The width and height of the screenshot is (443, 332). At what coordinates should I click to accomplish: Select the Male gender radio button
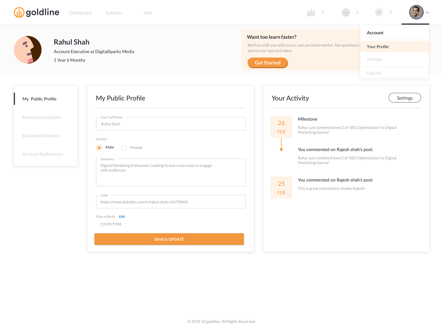click(x=99, y=147)
